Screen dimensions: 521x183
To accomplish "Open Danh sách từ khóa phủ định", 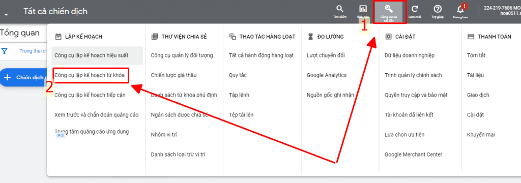I will tap(184, 96).
